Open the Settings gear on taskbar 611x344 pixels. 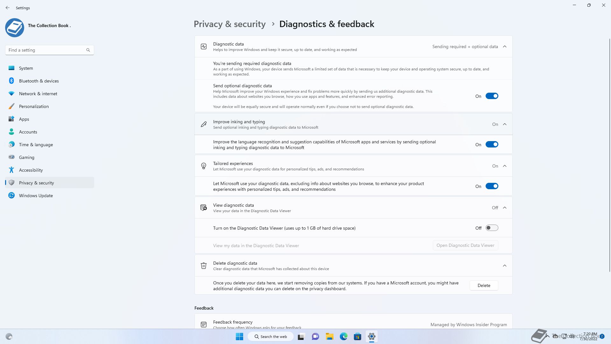371,336
